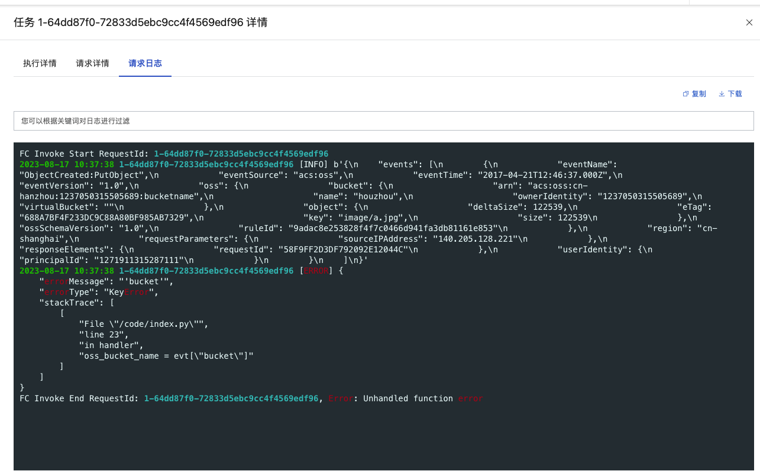Click the eTag value 688A7BF4F233DC9C88A80BF985AB7329
The width and height of the screenshot is (760, 471).
[x=106, y=217]
